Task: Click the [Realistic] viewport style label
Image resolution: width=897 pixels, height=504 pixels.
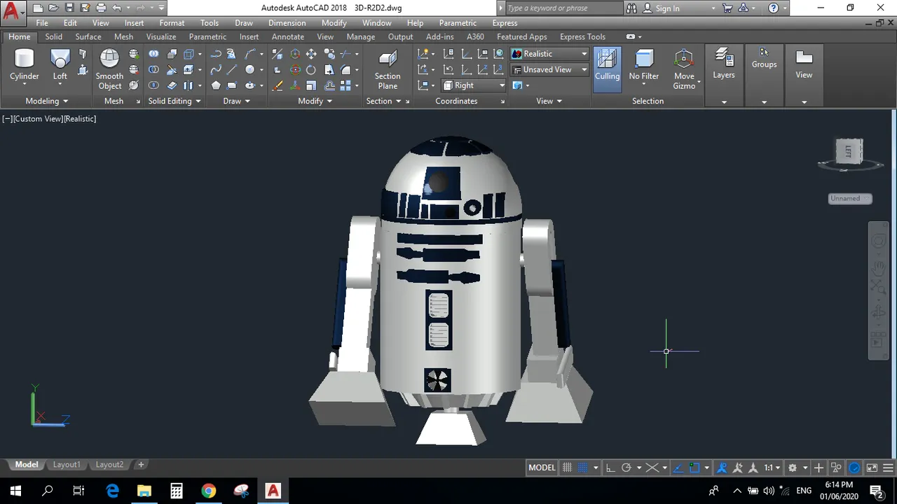Action: coord(80,119)
